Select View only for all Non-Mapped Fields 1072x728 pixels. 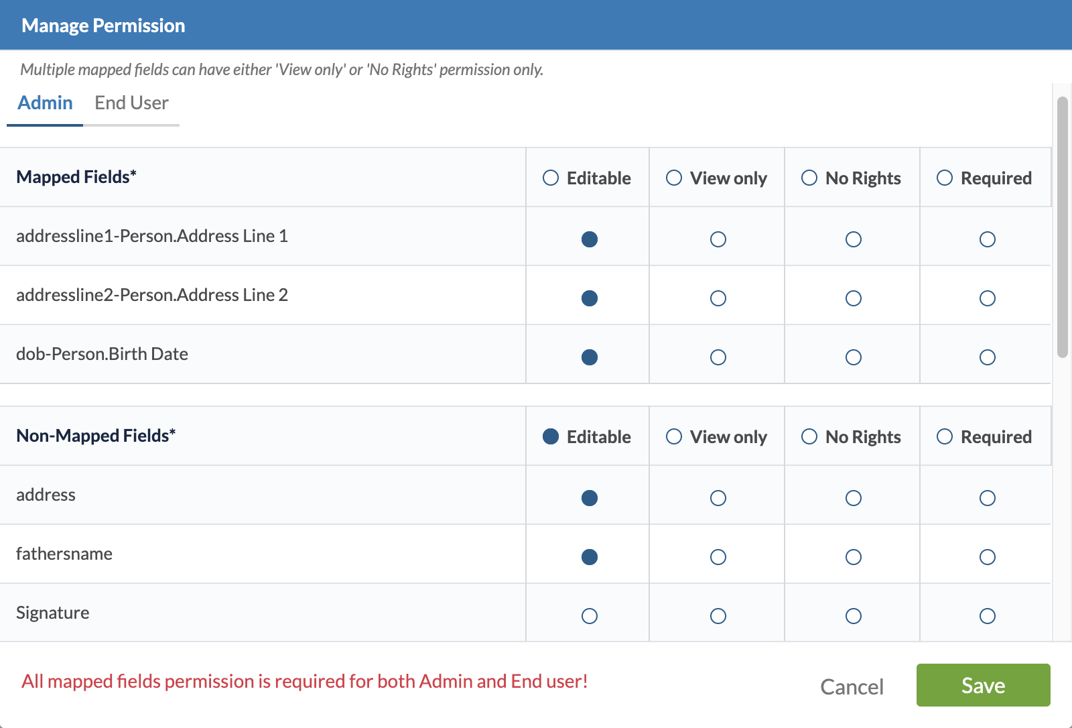pyautogui.click(x=674, y=436)
